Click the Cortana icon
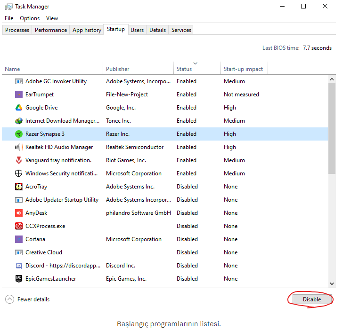This screenshot has width=359, height=330. 19,239
